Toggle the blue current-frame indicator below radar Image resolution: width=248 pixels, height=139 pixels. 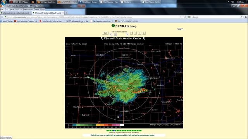point(114,131)
